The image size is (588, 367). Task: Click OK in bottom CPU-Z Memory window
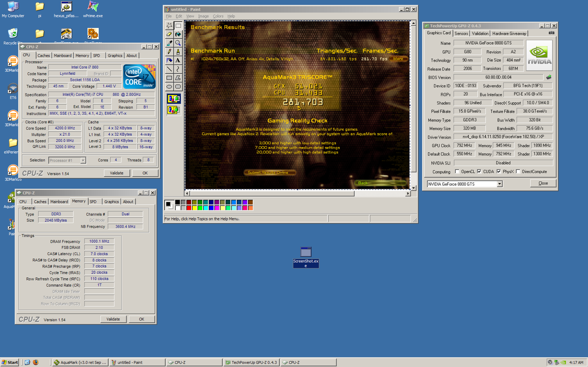(141, 319)
